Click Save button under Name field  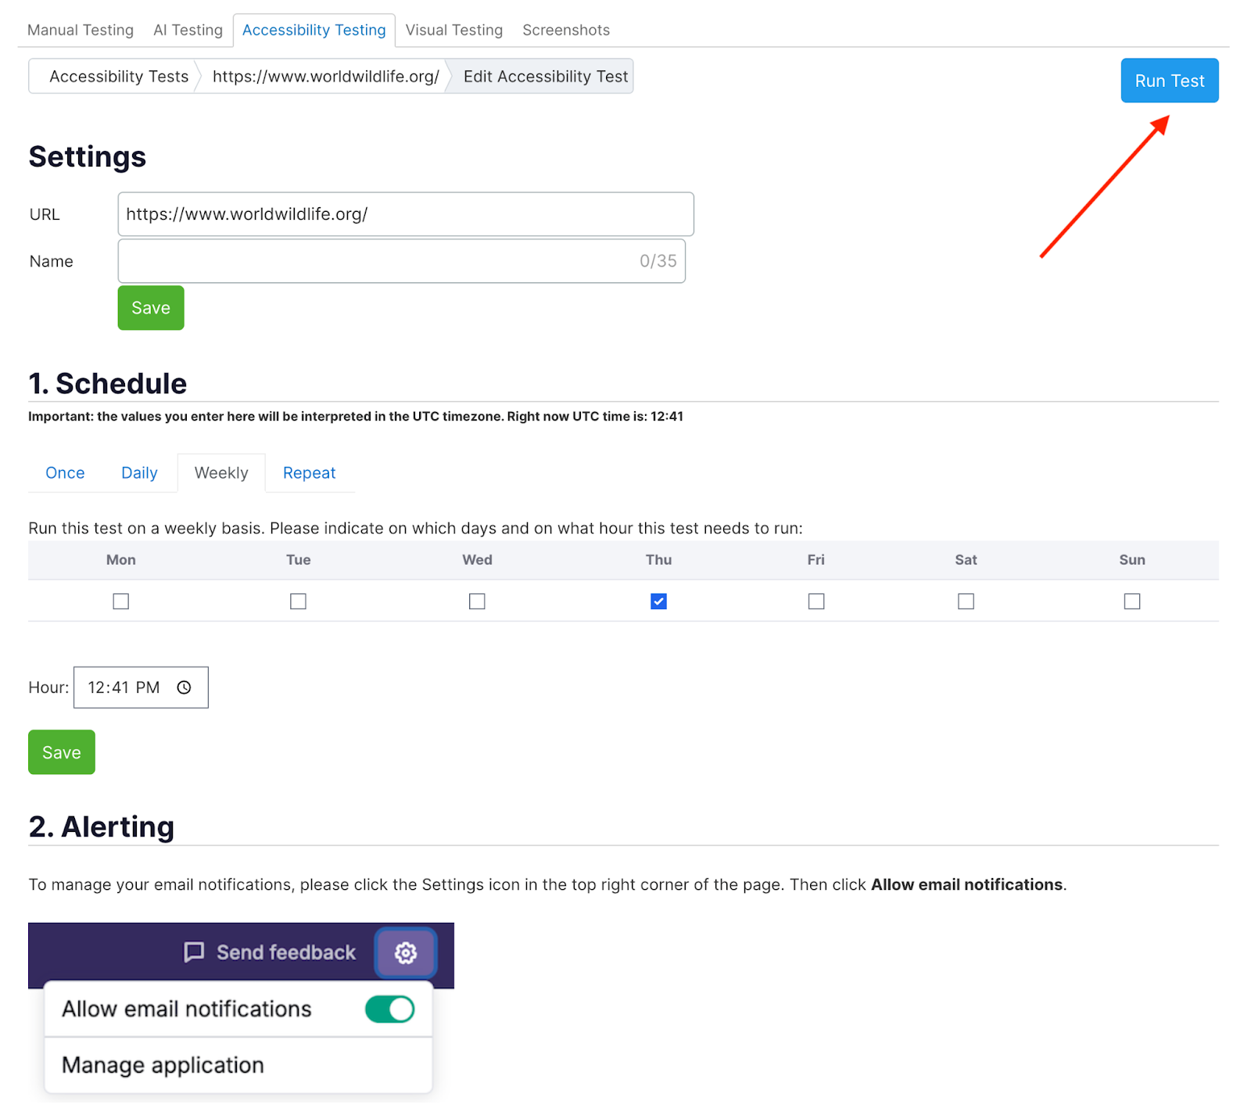coord(151,308)
